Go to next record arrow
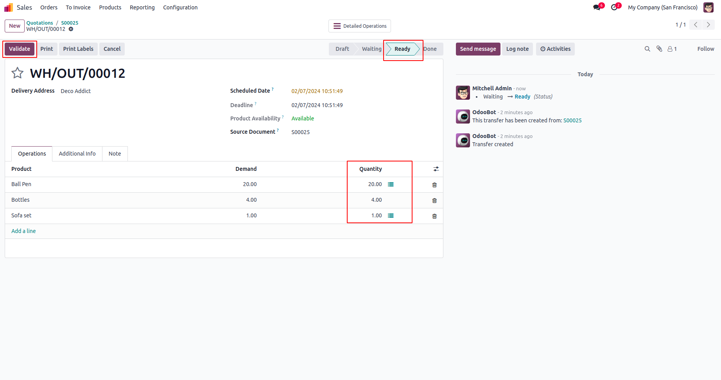Viewport: 721px width, 380px height. point(708,25)
